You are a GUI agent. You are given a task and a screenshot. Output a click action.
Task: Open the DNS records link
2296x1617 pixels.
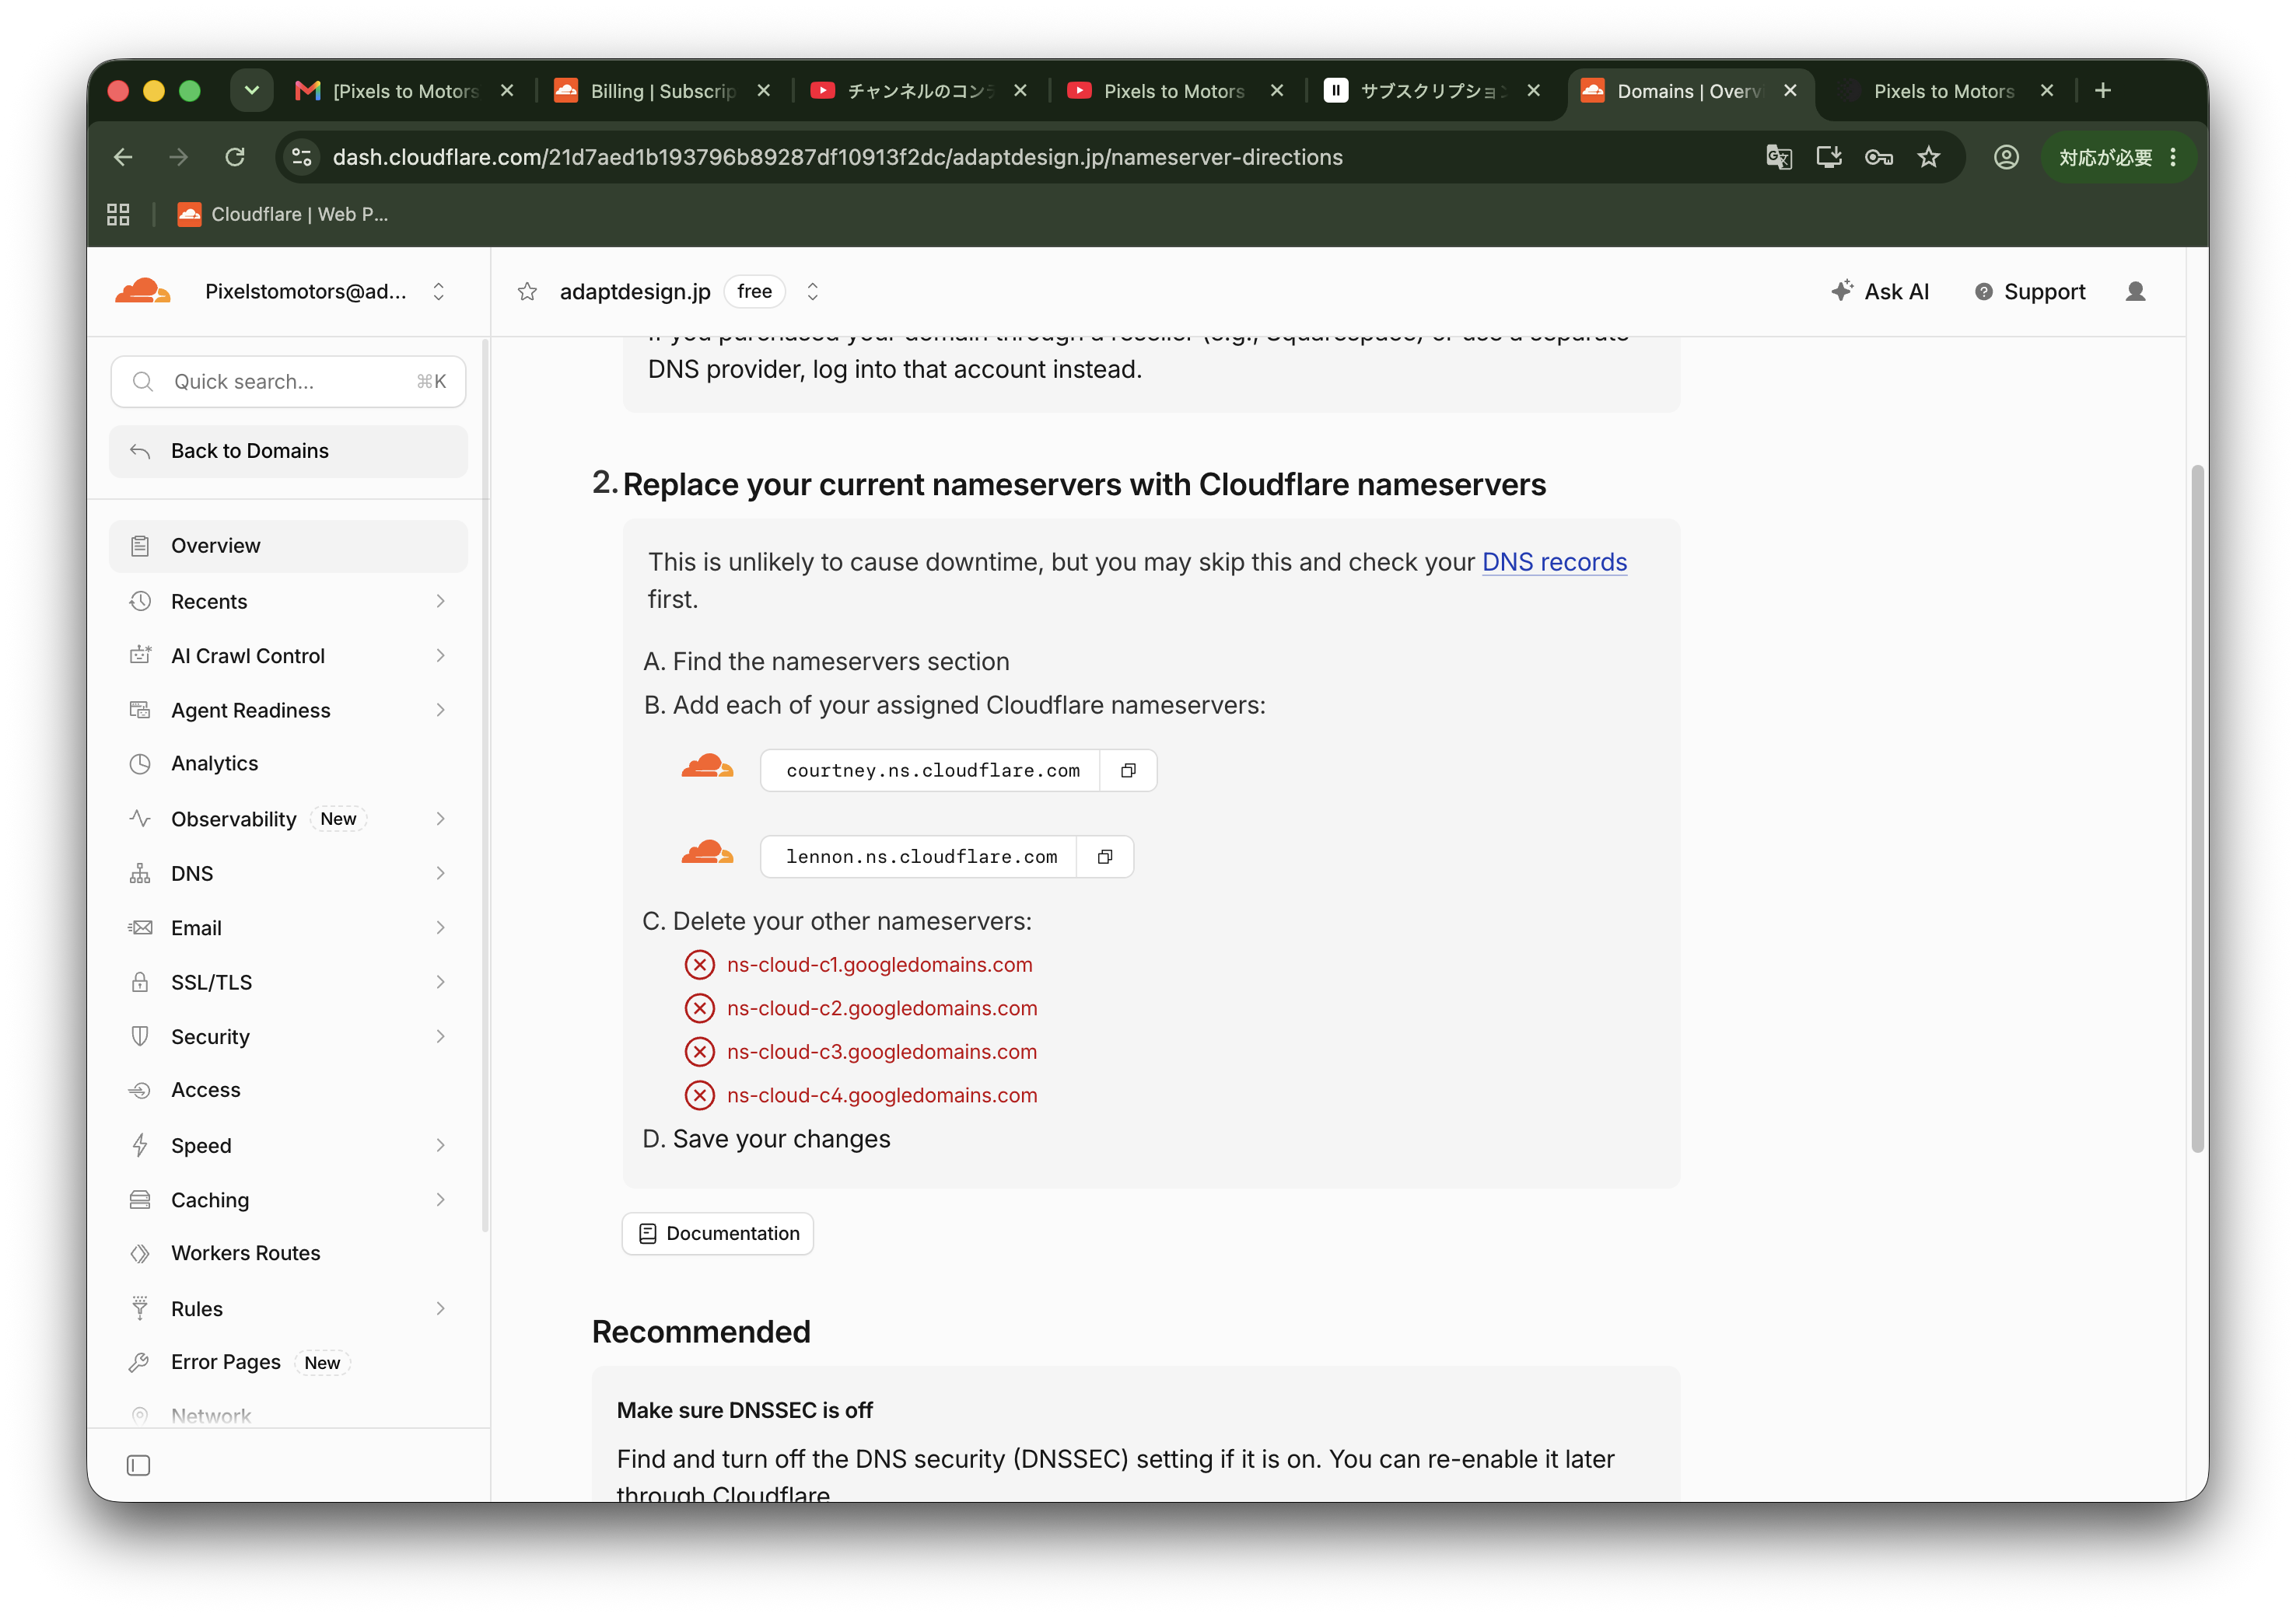click(1554, 563)
